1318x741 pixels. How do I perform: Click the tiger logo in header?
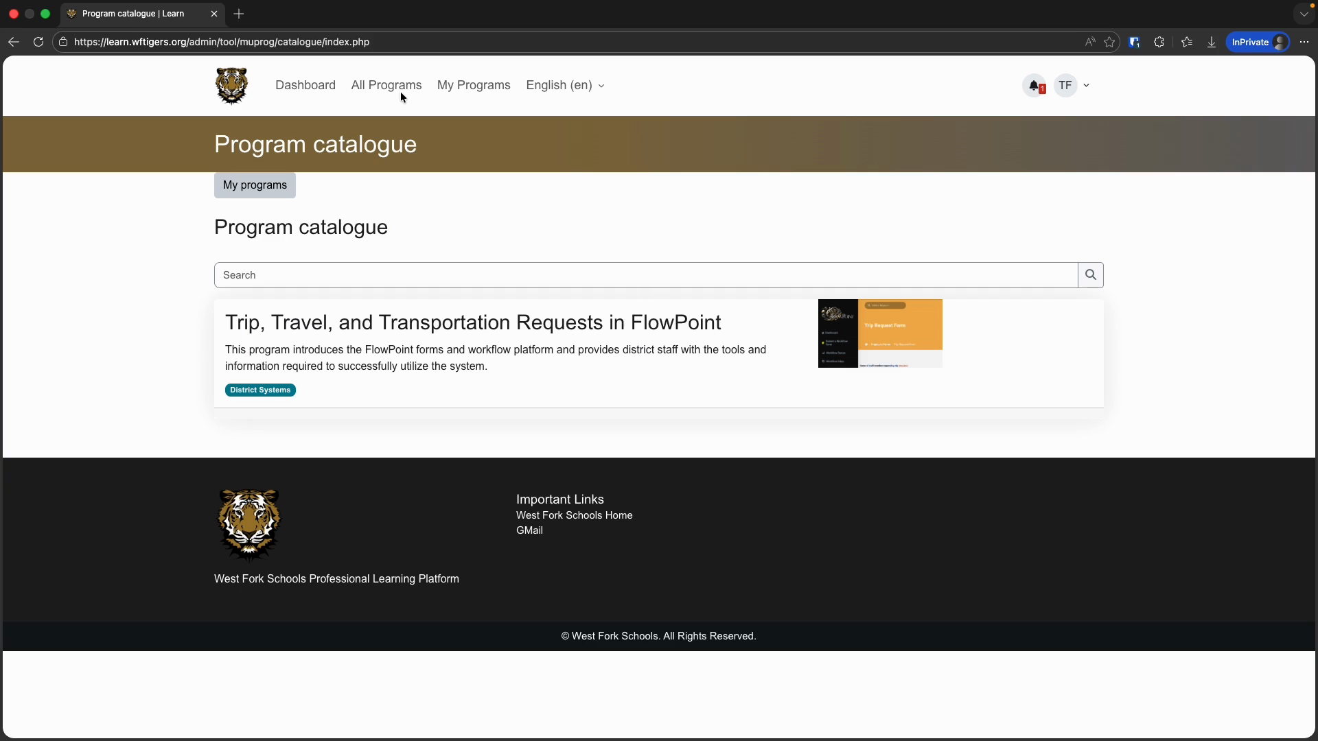click(231, 86)
